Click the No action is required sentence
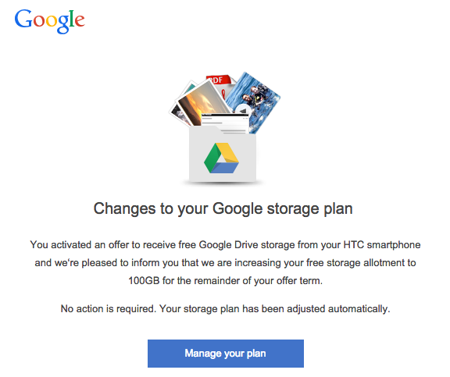This screenshot has width=450, height=377. [x=108, y=309]
